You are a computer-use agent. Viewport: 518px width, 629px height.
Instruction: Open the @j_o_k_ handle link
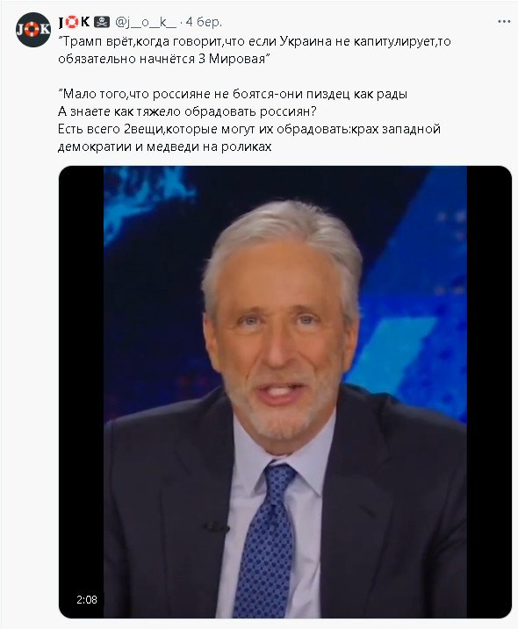[x=146, y=22]
